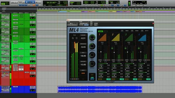The height and width of the screenshot is (98, 175).
Task: Click the main counter 64:20.867 display
Action: (x=51, y=3)
